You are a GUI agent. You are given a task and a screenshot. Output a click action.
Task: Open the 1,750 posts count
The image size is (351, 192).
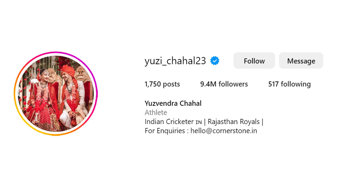point(162,84)
